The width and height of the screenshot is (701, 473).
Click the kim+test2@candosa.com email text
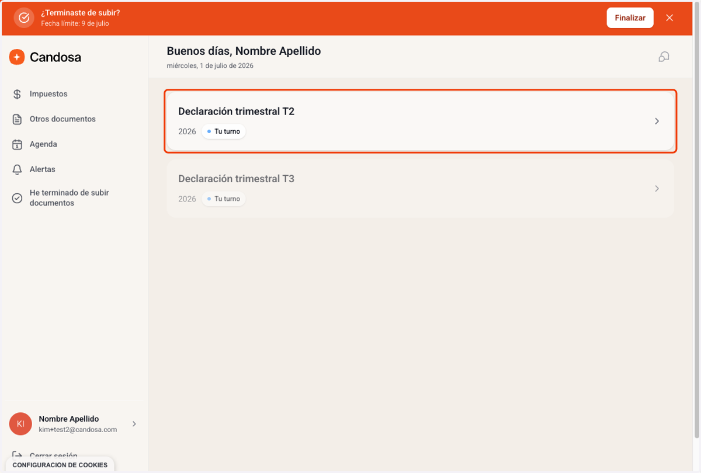coord(78,430)
